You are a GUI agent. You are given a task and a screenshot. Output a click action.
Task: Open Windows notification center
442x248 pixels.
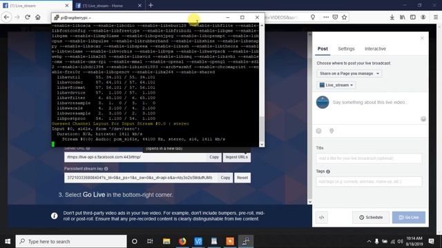click(431, 241)
